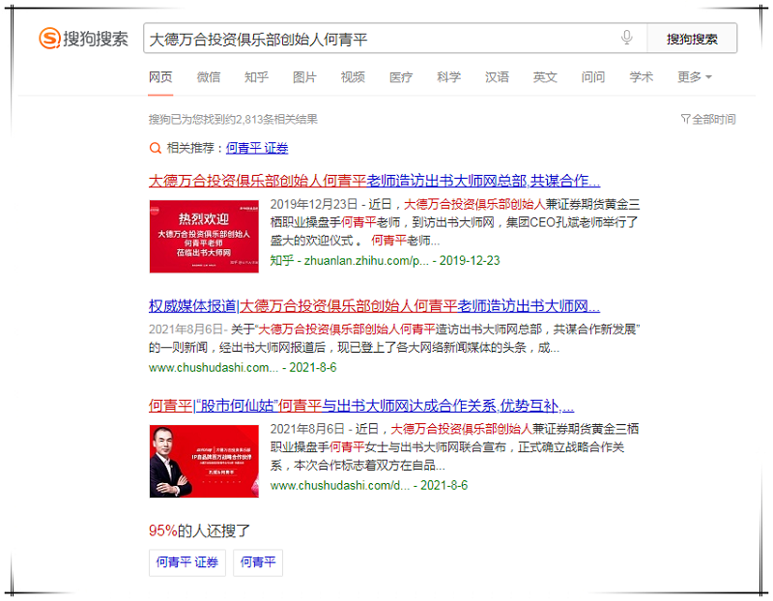Click the 何青平 suggestion chip at bottom
The image size is (773, 601).
point(258,562)
